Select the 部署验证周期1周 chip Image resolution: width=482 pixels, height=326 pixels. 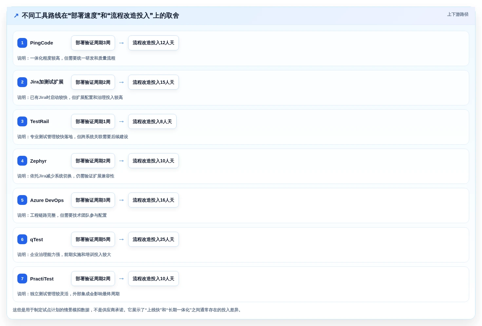click(x=93, y=121)
